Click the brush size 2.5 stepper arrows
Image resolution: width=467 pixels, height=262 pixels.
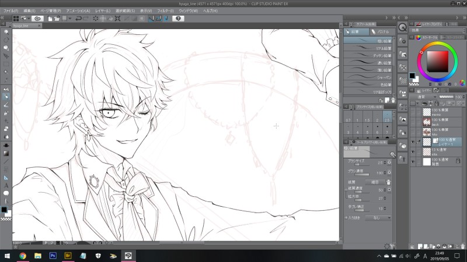click(385, 163)
